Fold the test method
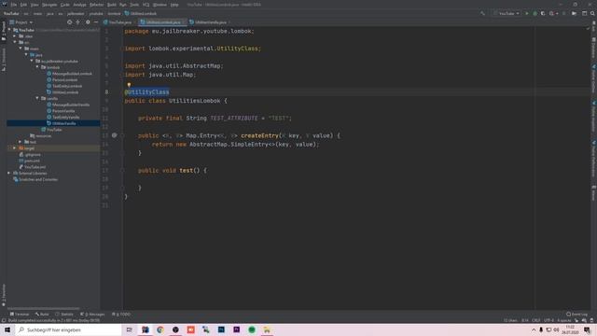This screenshot has height=336, width=597. tap(123, 170)
